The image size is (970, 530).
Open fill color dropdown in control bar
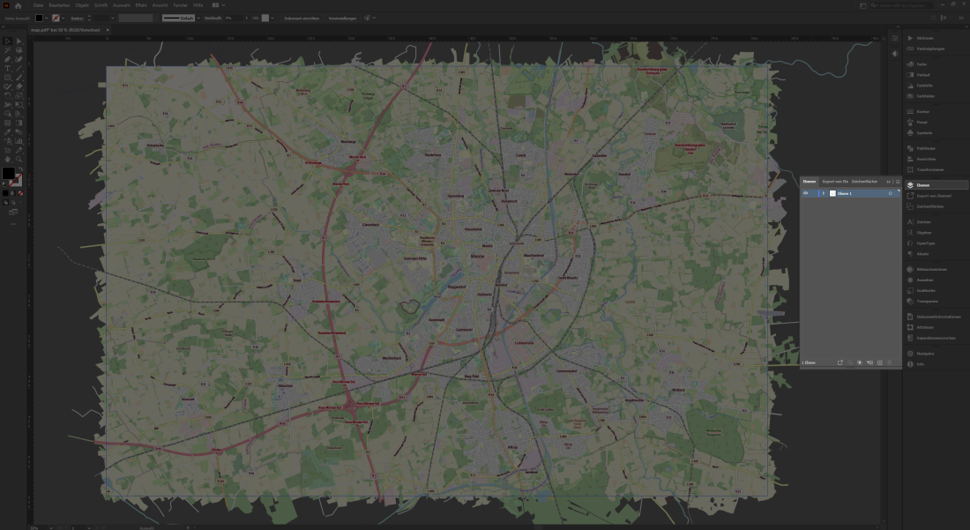pos(47,18)
